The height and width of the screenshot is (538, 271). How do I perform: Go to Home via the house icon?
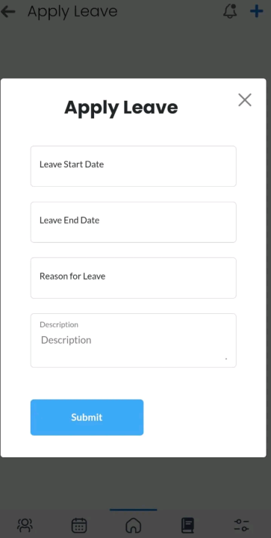pyautogui.click(x=134, y=525)
